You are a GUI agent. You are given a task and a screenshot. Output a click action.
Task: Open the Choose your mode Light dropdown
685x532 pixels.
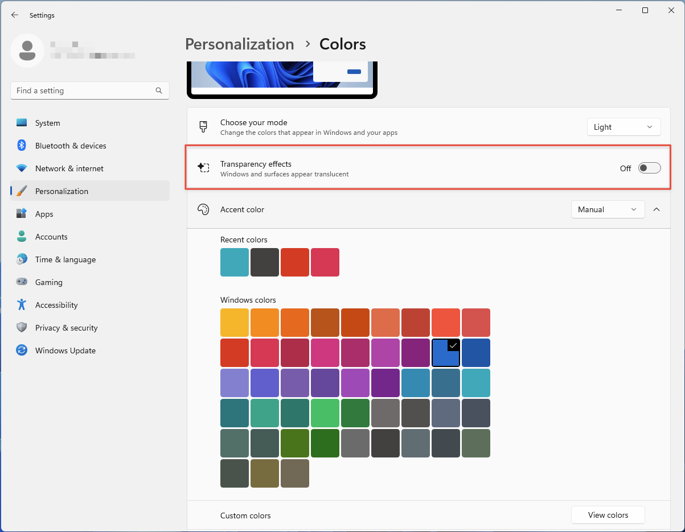coord(624,127)
